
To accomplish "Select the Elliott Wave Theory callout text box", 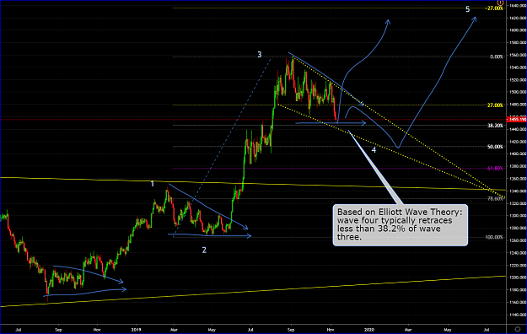I will (x=400, y=224).
